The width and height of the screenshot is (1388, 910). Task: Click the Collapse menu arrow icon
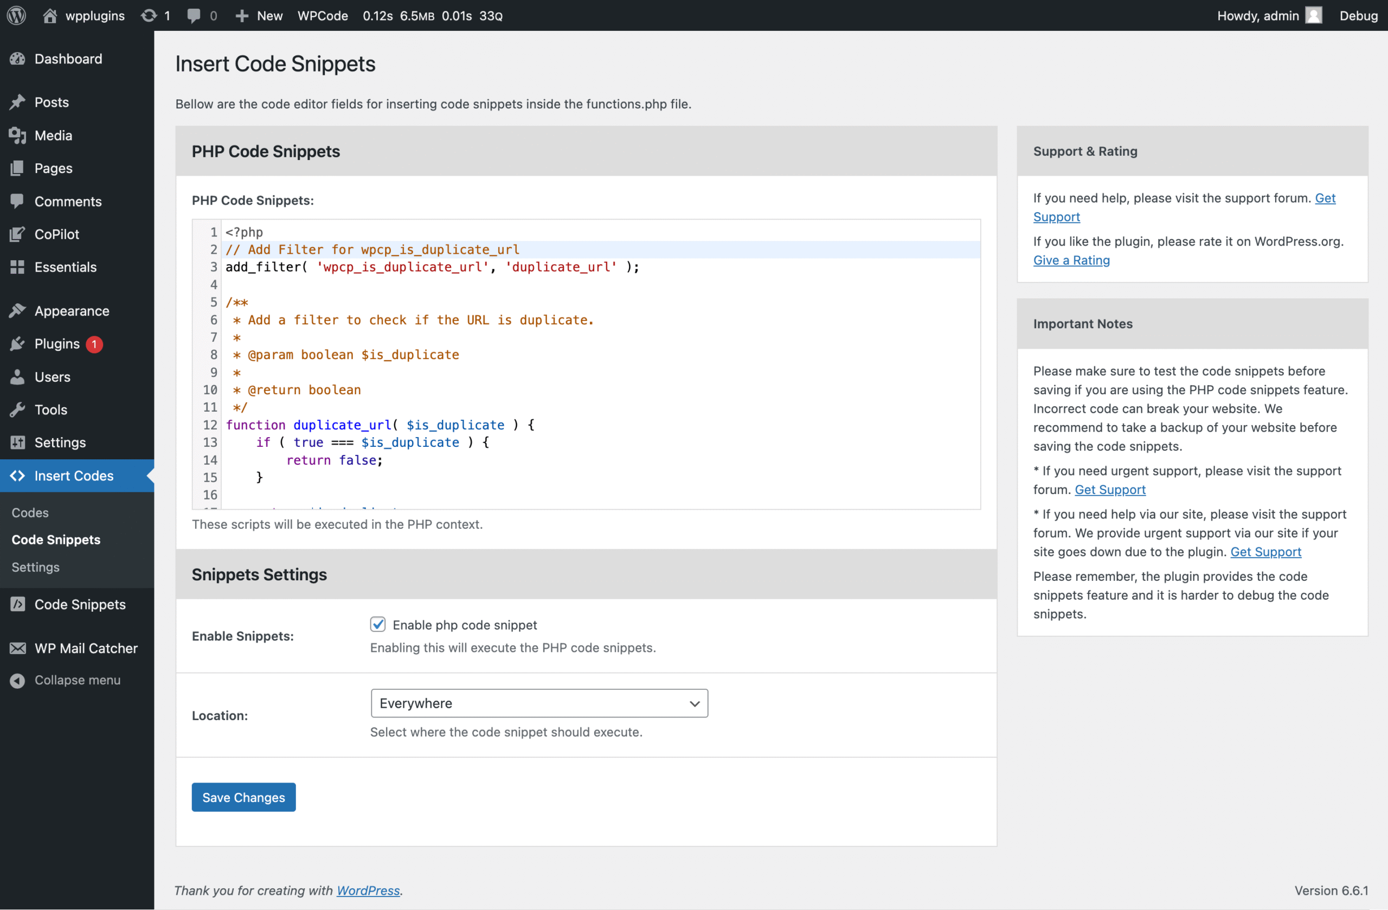point(17,680)
